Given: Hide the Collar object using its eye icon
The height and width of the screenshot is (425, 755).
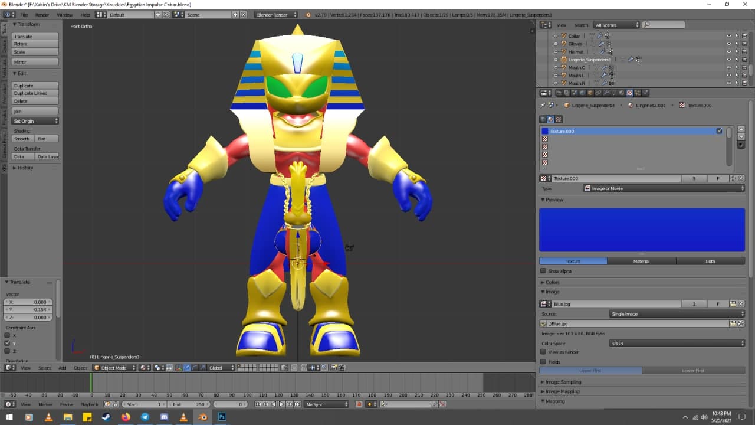Looking at the screenshot, I should click(728, 36).
